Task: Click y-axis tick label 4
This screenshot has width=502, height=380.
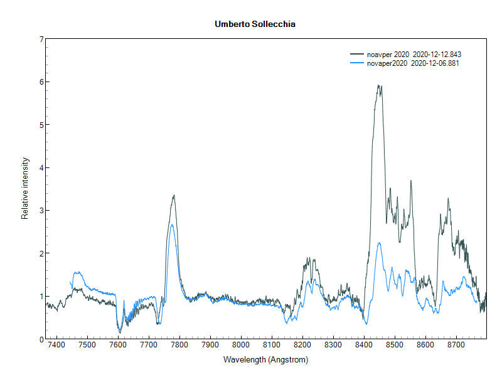Action: (41, 168)
